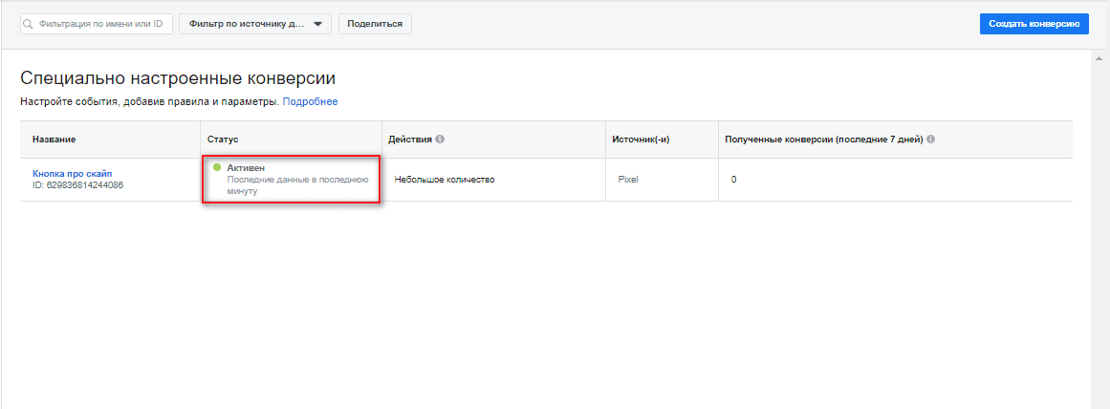
Task: Click the magnifier icon in the filter box
Action: click(29, 24)
